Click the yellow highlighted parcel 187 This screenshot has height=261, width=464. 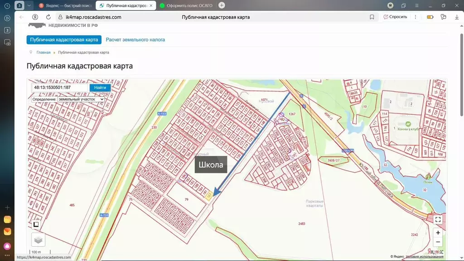pyautogui.click(x=209, y=195)
